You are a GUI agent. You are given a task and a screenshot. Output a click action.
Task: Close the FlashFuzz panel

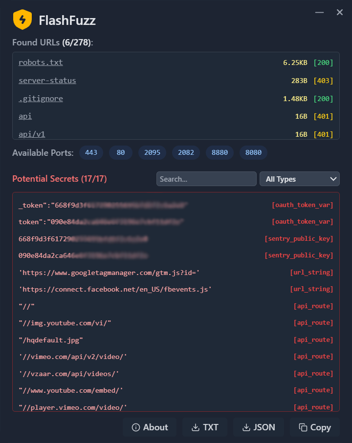pyautogui.click(x=340, y=12)
